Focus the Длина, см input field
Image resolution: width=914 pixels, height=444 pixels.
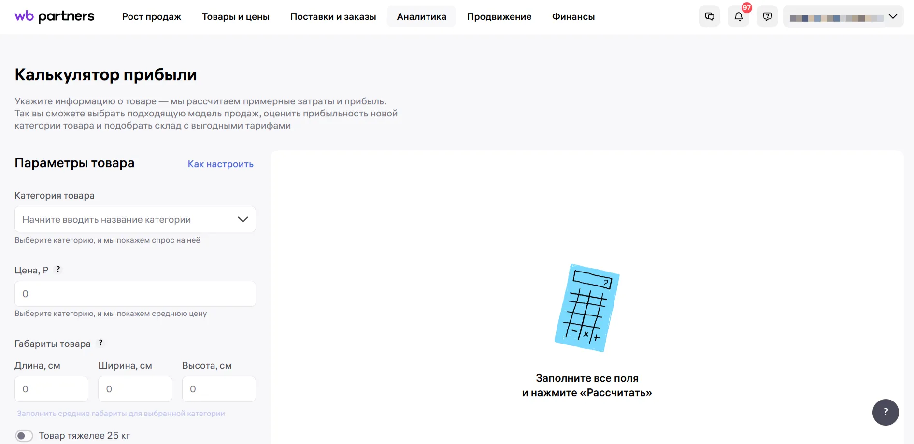(x=51, y=389)
